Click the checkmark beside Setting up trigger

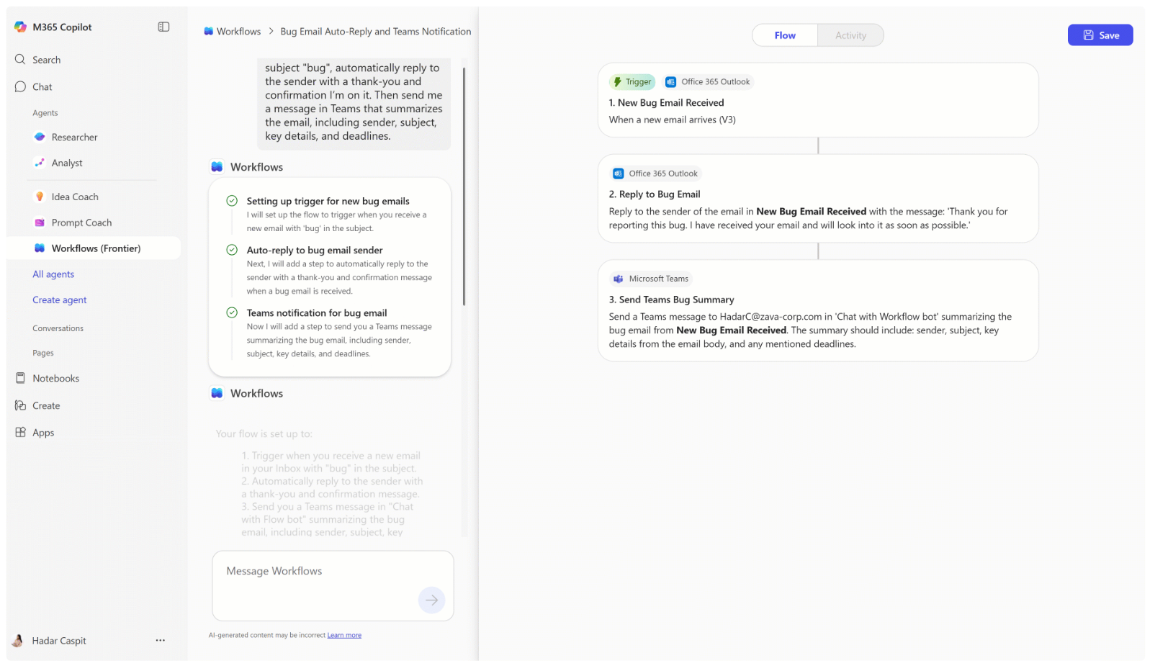pyautogui.click(x=232, y=202)
